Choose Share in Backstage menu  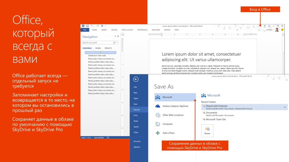coord(136,121)
